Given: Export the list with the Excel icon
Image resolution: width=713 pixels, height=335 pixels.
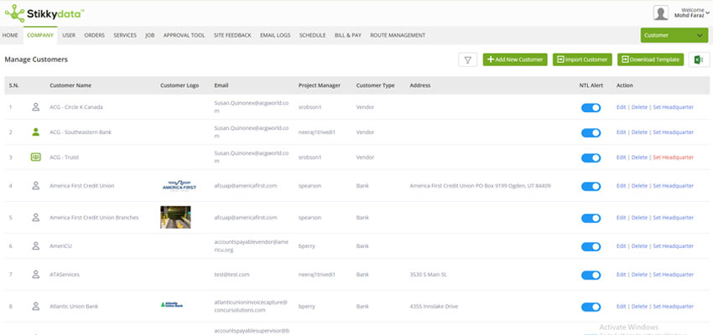Looking at the screenshot, I should pos(699,59).
